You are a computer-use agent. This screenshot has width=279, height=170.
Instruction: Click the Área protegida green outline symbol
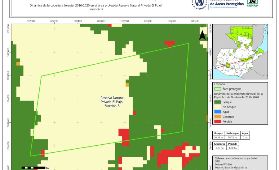click(x=218, y=89)
